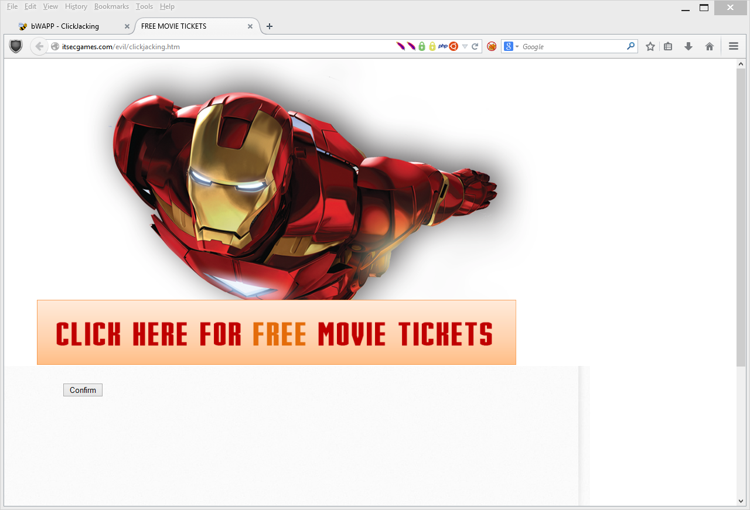The image size is (750, 510).
Task: Open the History menu
Action: [x=76, y=6]
